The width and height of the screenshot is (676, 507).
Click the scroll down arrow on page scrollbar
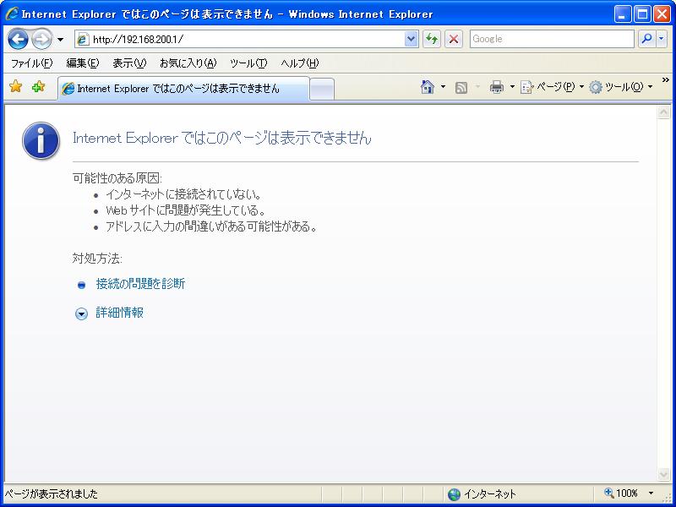[663, 474]
